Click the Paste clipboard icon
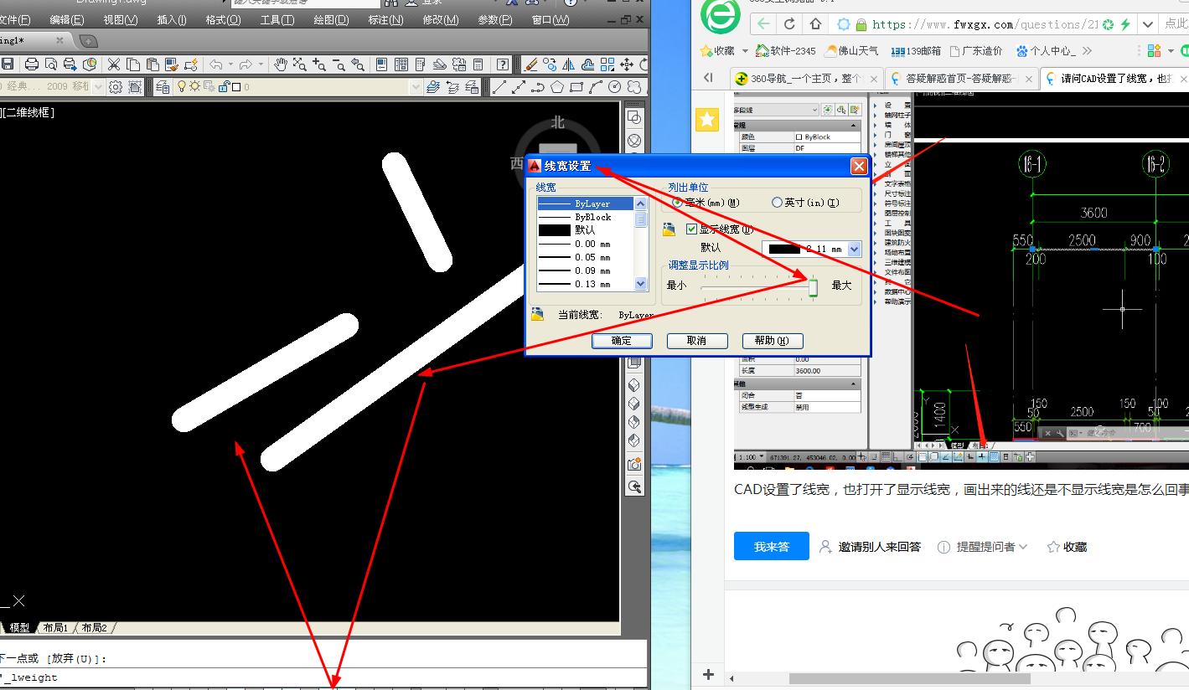The height and width of the screenshot is (690, 1189). coord(153,64)
